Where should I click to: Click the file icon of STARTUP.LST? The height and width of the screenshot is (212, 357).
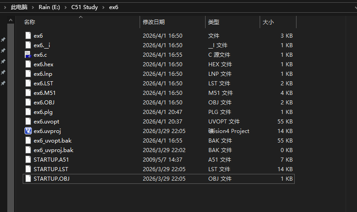[28, 169]
